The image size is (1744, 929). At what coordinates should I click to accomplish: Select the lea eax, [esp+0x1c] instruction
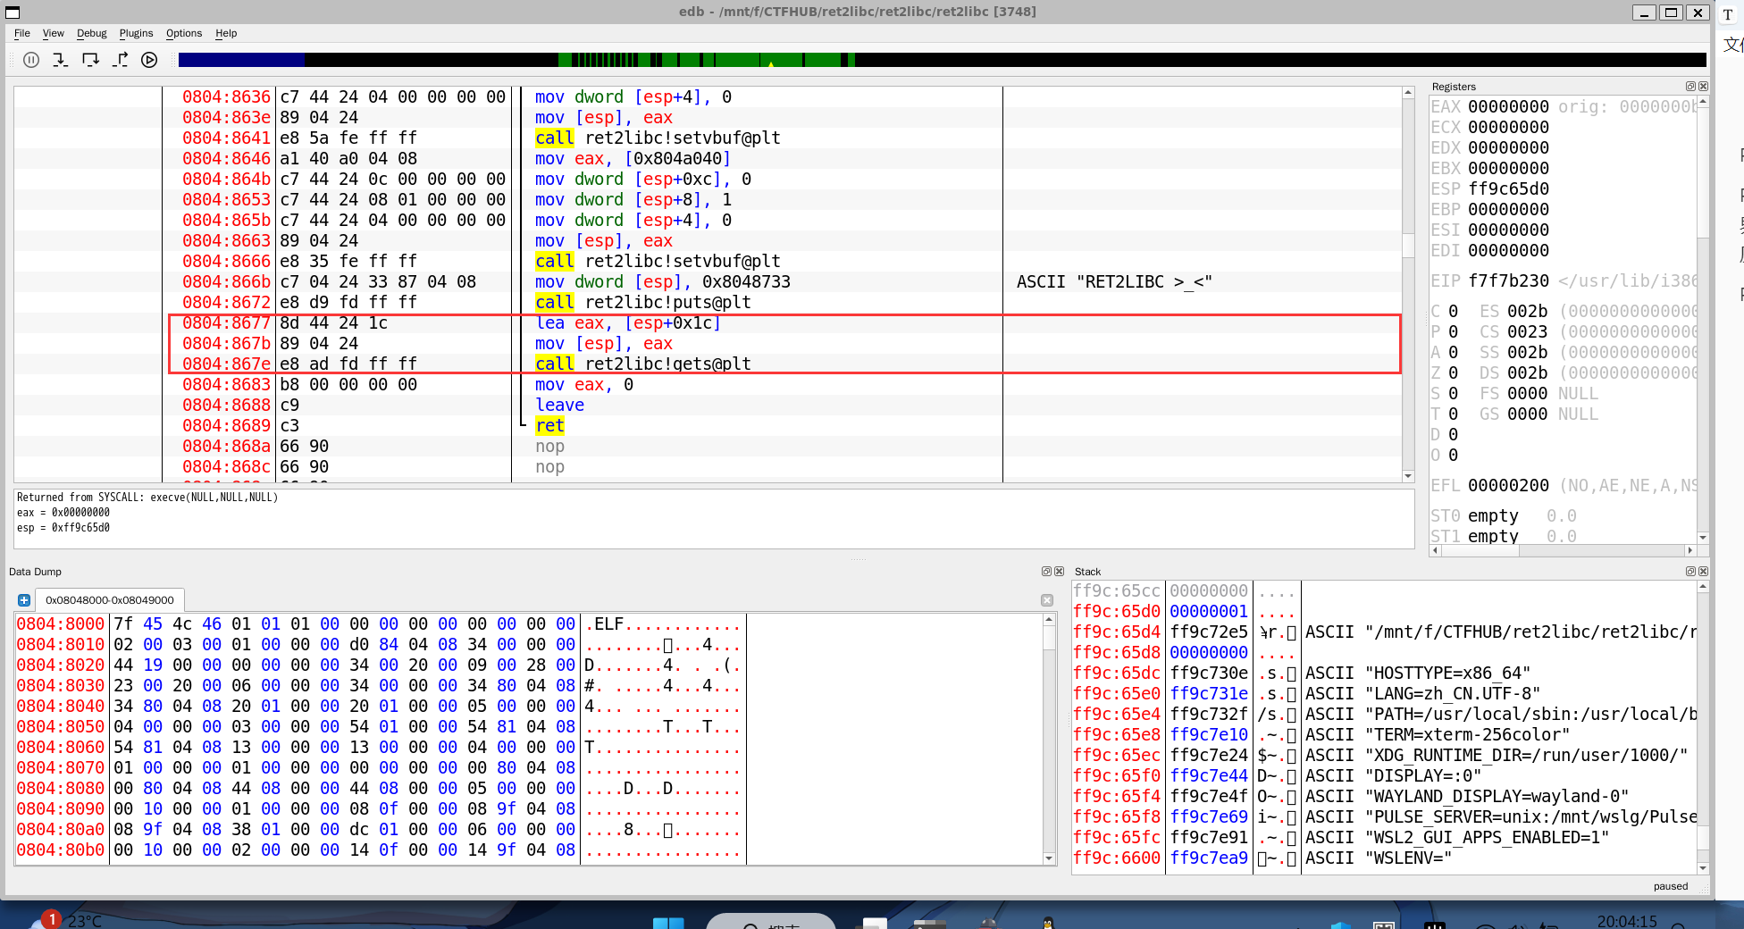pyautogui.click(x=628, y=322)
